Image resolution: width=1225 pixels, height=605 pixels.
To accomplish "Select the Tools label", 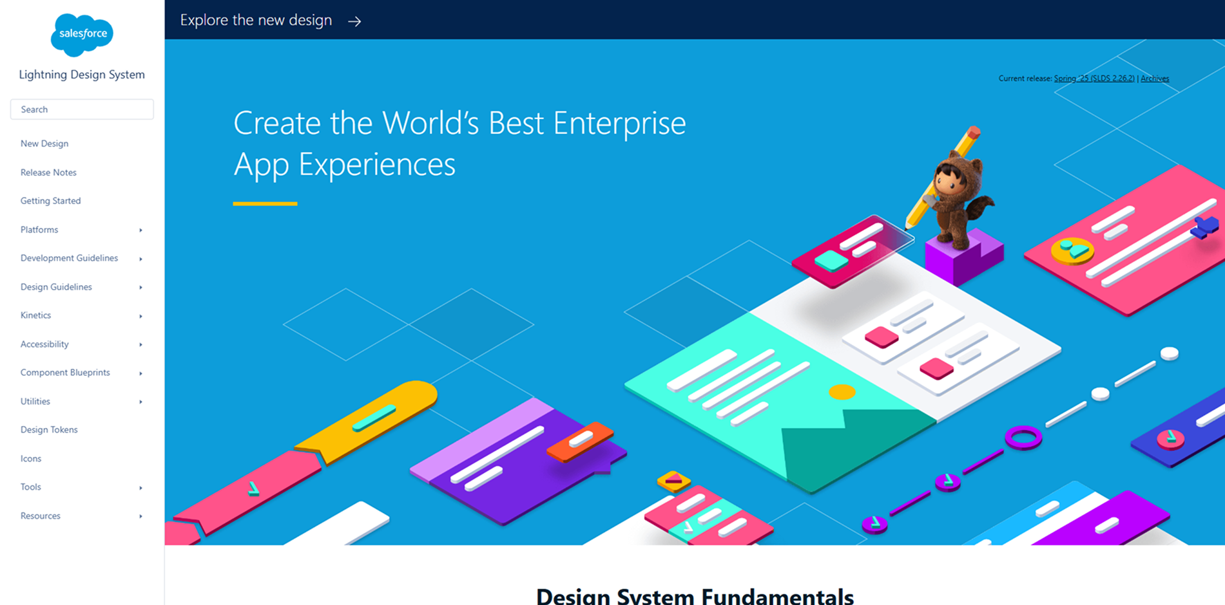I will point(30,487).
